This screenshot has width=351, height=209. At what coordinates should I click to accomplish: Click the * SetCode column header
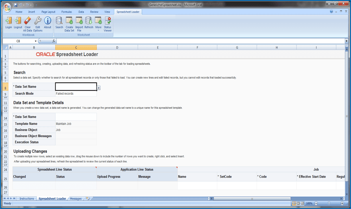[x=237, y=177]
